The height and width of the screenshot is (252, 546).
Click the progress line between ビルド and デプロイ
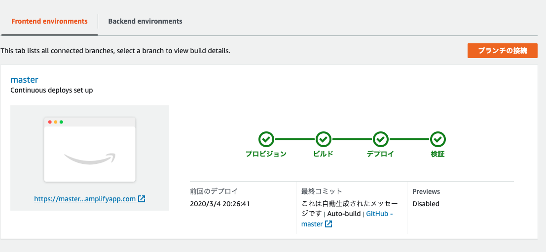click(x=352, y=139)
